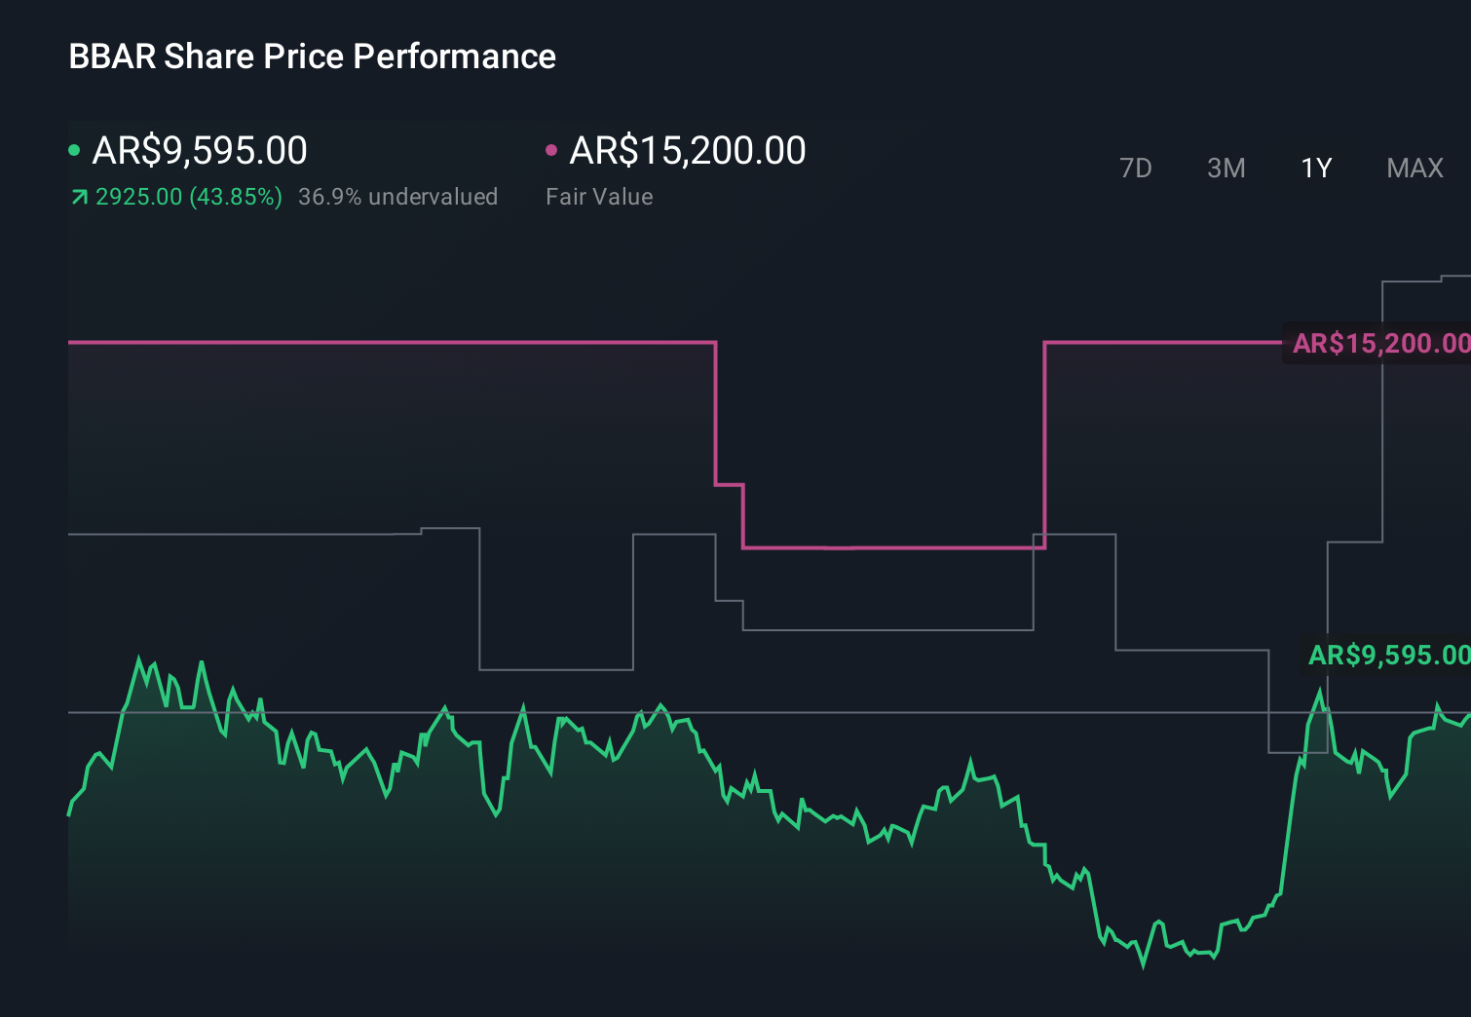Click the BBAR Share Price Performance heading
This screenshot has width=1471, height=1017.
(x=312, y=56)
